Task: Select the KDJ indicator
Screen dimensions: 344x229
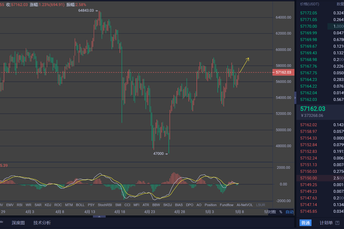Action: (x=48, y=205)
